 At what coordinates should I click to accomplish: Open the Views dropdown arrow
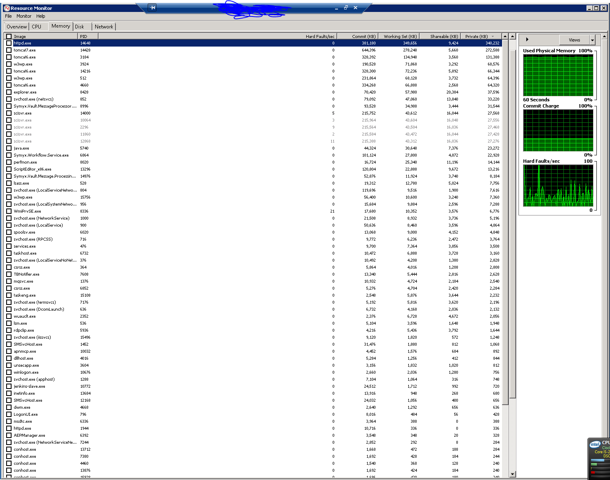click(x=593, y=40)
